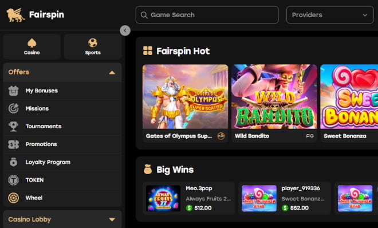The height and width of the screenshot is (228, 378).
Task: Click the 852.00 win amount
Action: 300,208
